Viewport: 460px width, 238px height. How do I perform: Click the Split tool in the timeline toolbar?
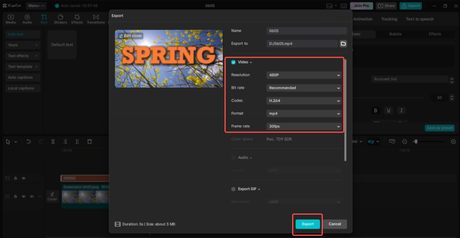(53, 141)
